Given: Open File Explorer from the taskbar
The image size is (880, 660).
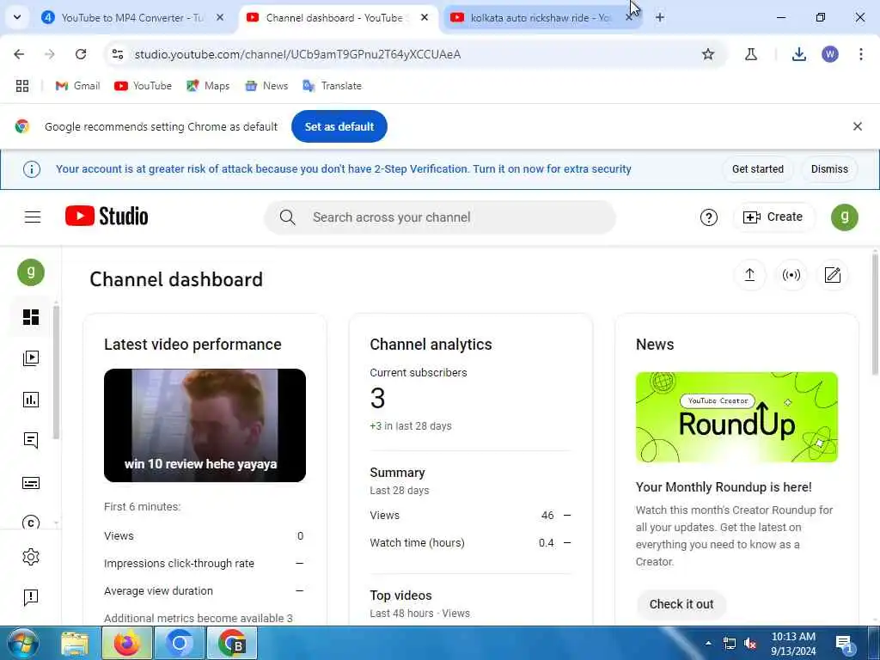Looking at the screenshot, I should tap(75, 644).
